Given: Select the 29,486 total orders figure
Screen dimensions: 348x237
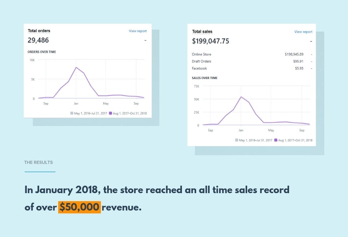Looking at the screenshot, I should pos(38,40).
